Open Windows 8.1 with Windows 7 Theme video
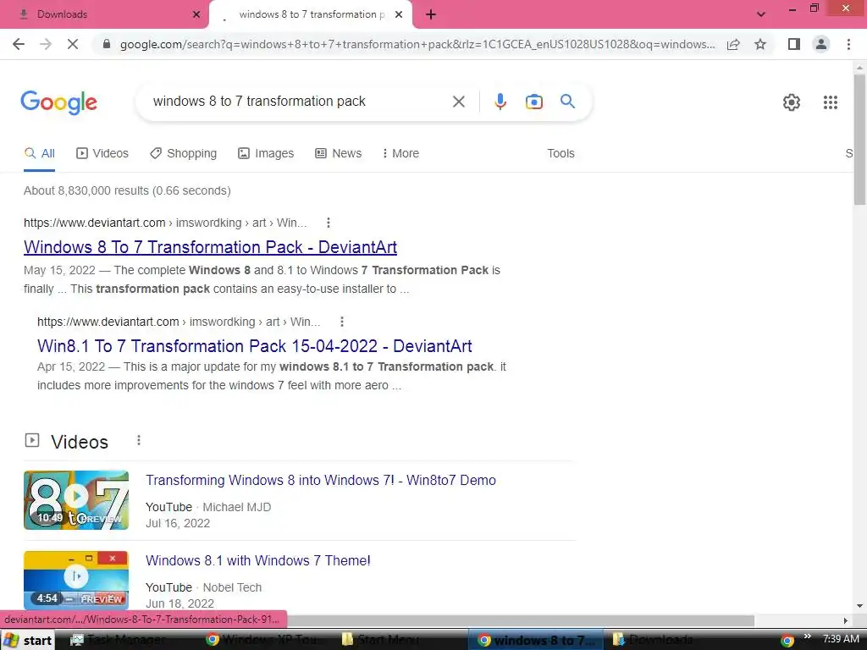Viewport: 867px width, 650px height. (257, 560)
